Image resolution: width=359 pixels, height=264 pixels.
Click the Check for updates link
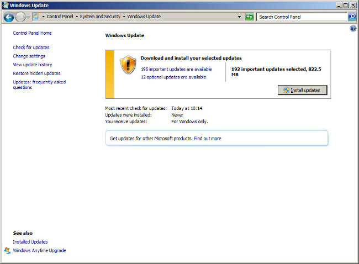click(x=31, y=47)
